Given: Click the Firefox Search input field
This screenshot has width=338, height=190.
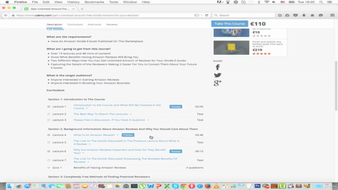Looking at the screenshot, I should (x=243, y=15).
